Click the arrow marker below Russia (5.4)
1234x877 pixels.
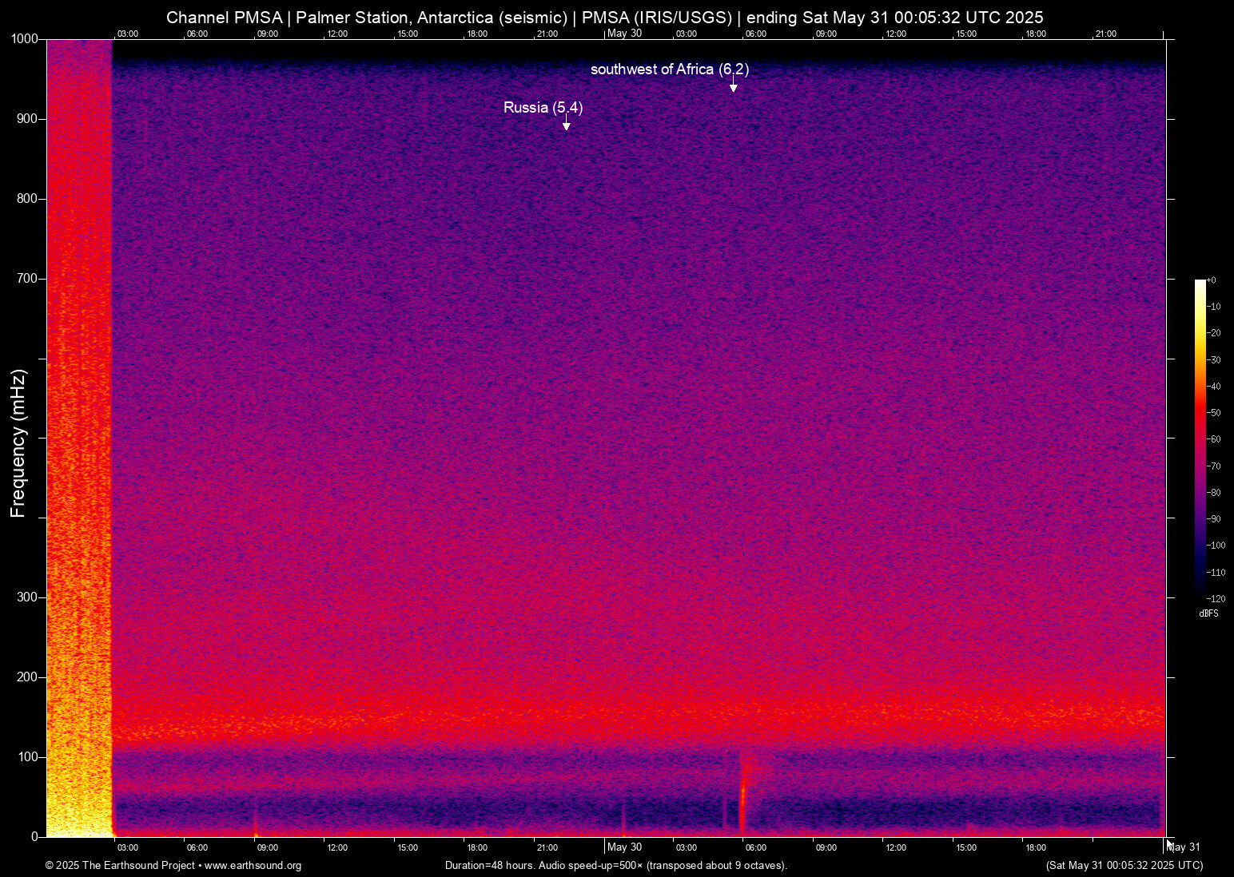pos(566,125)
